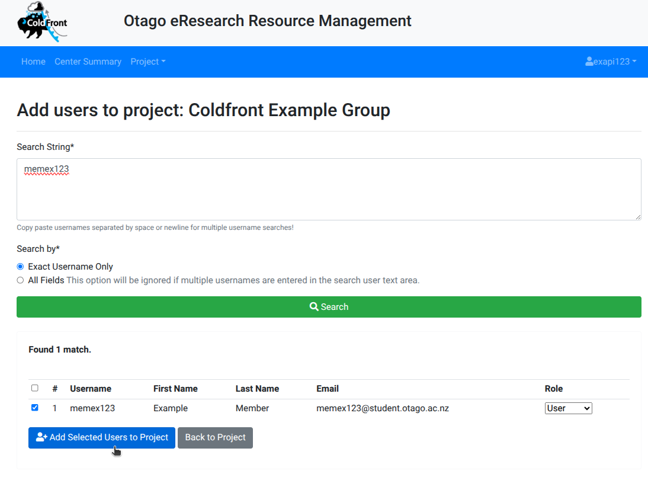This screenshot has height=493, width=648.
Task: Uncheck the memex123 row checkbox
Action: (x=34, y=408)
